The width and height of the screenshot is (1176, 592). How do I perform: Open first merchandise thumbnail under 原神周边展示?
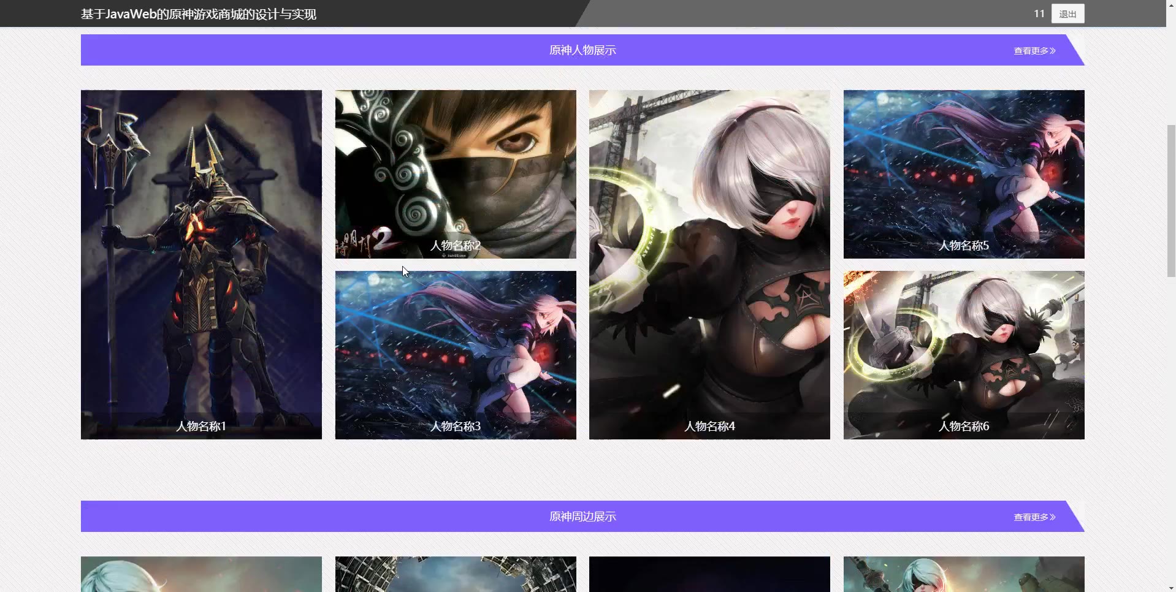click(x=201, y=574)
